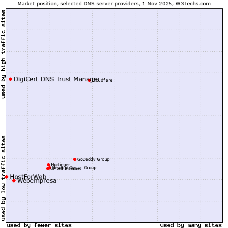Select the Hostinger data point marker
The height and width of the screenshot is (228, 228).
tap(48, 165)
